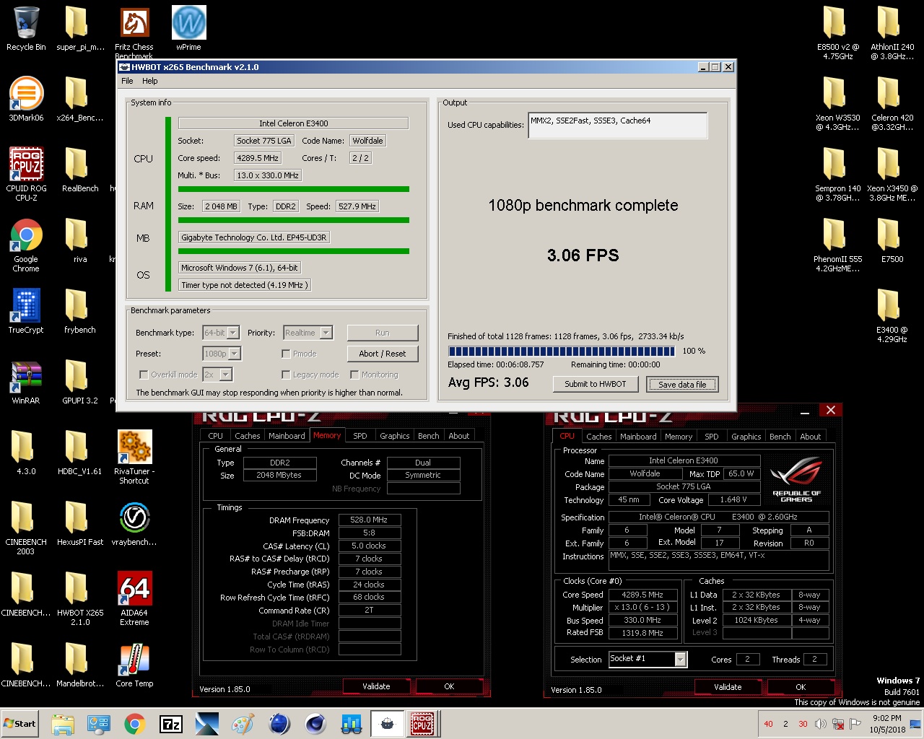This screenshot has height=739, width=924.
Task: Toggle the Pmode checkbox
Action: click(286, 354)
